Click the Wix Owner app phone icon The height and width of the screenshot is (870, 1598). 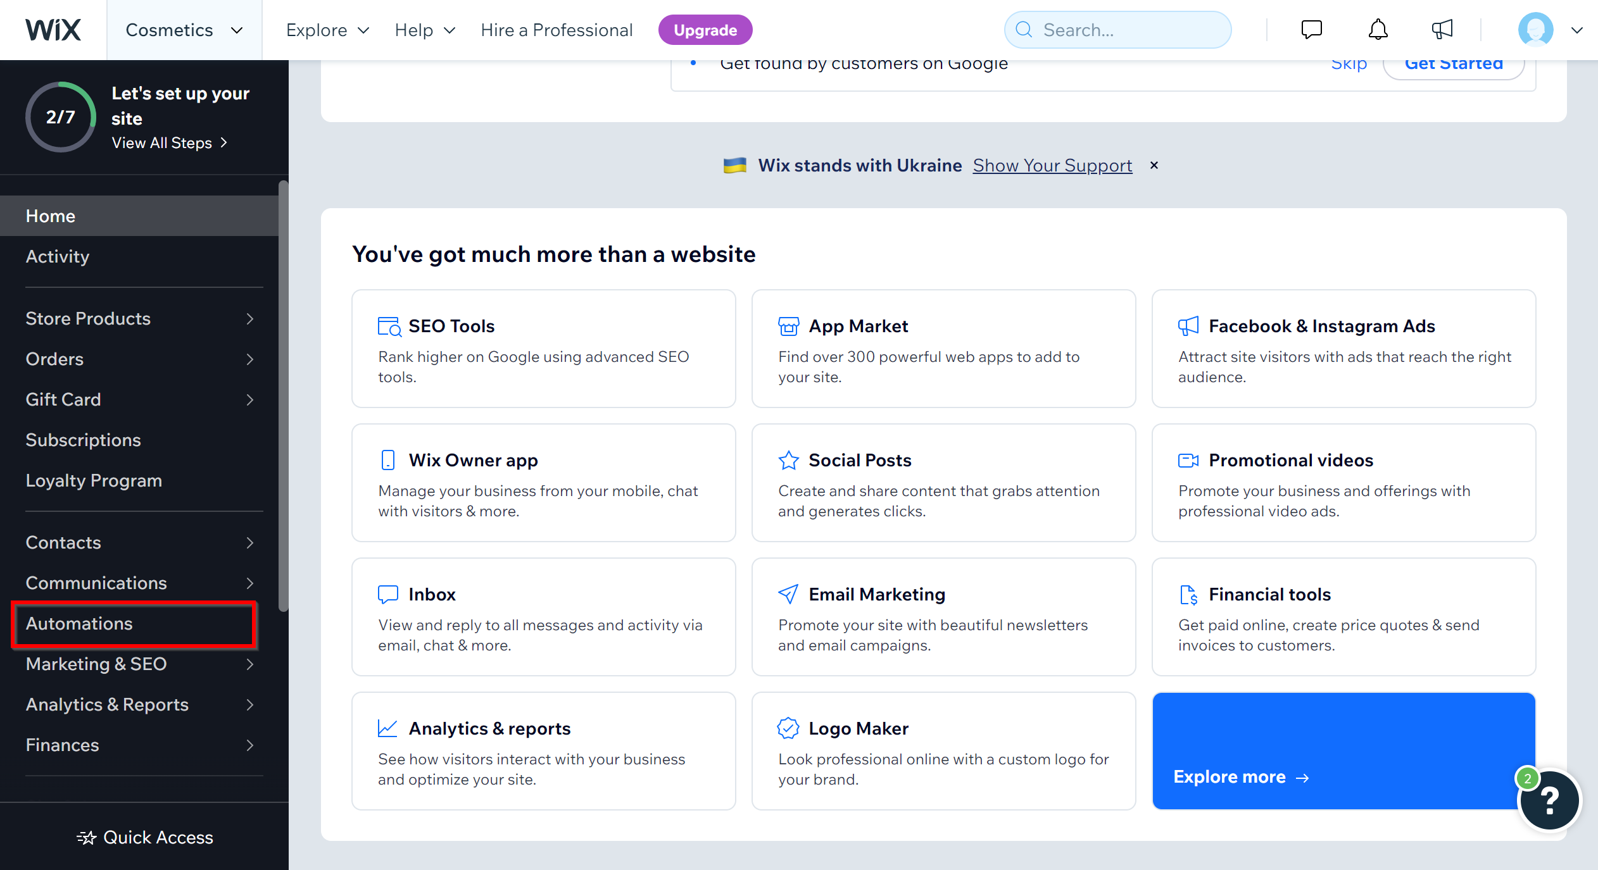coord(388,460)
